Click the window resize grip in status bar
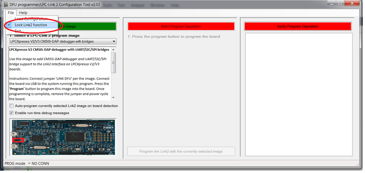365x173 pixels. pos(358,164)
